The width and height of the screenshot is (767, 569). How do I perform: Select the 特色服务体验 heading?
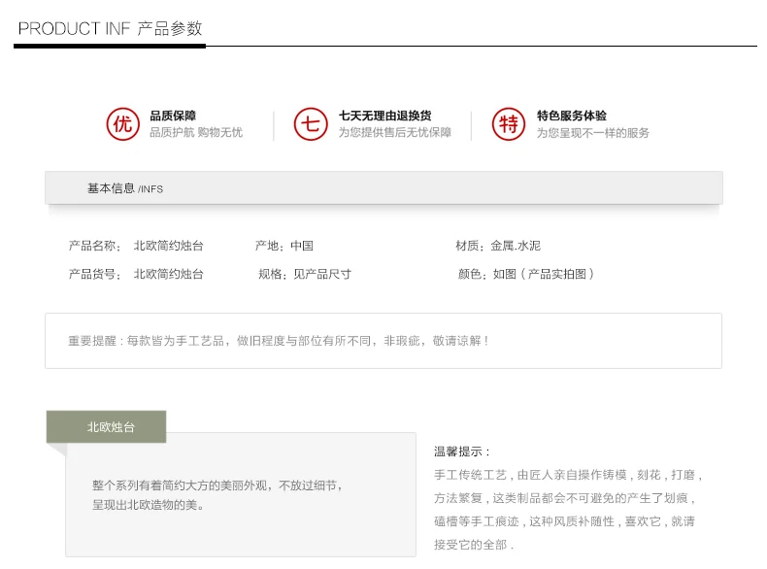click(x=572, y=116)
